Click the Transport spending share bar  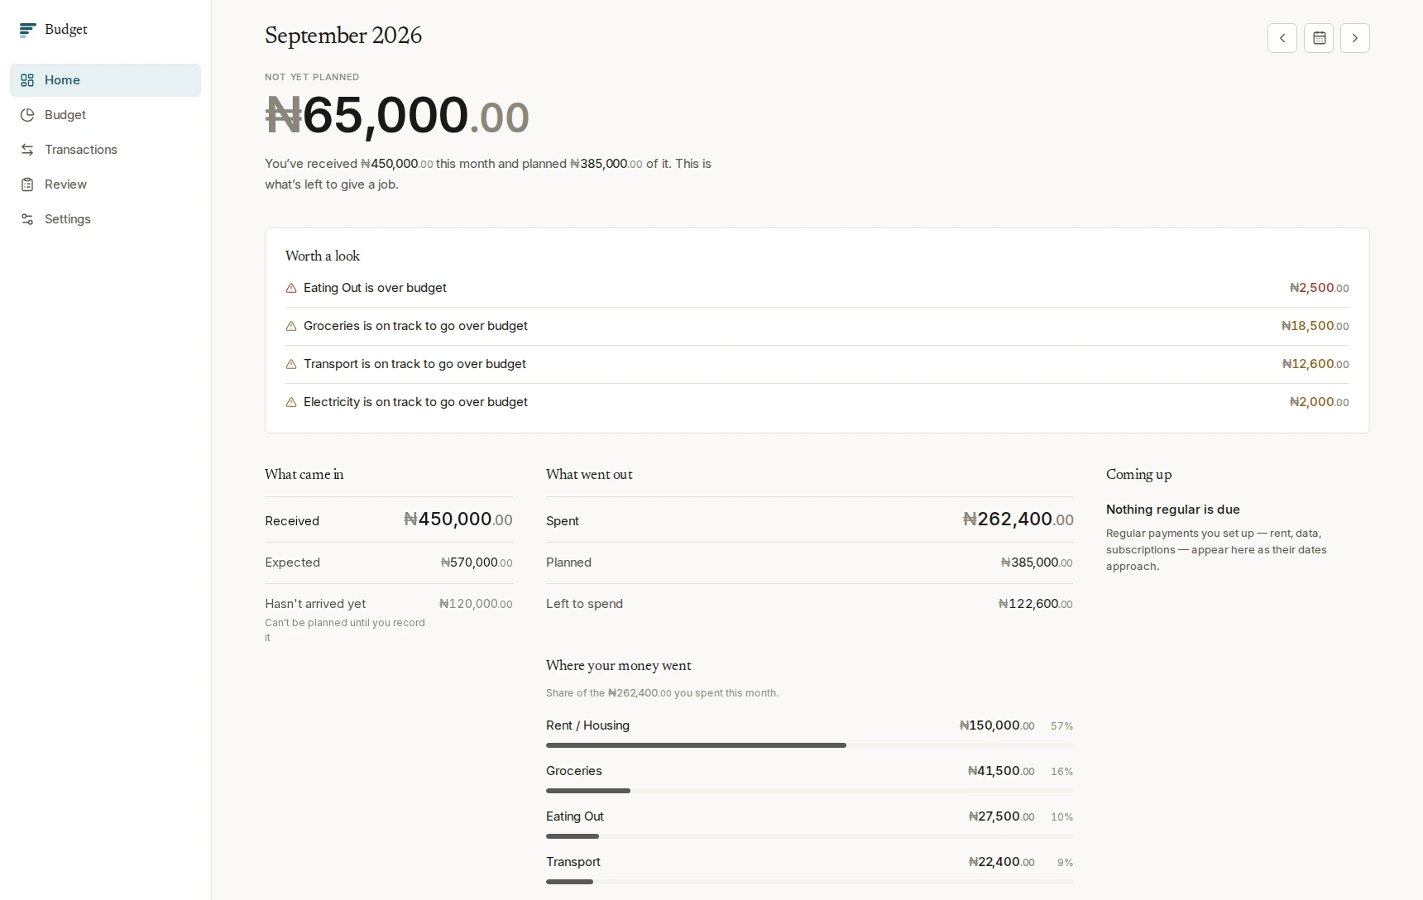pos(809,882)
